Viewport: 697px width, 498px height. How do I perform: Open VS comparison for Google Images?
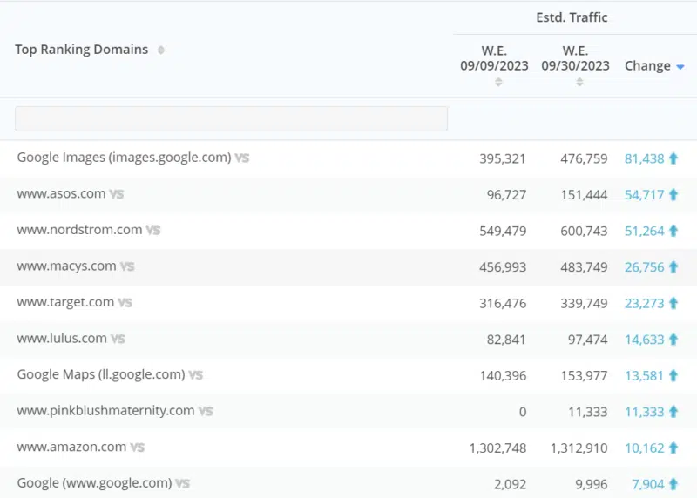[242, 158]
